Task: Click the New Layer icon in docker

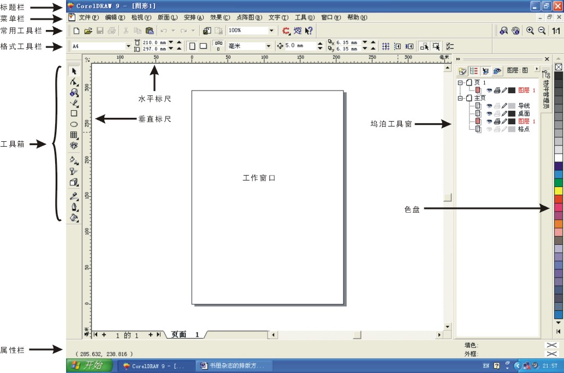Action: pyautogui.click(x=462, y=71)
